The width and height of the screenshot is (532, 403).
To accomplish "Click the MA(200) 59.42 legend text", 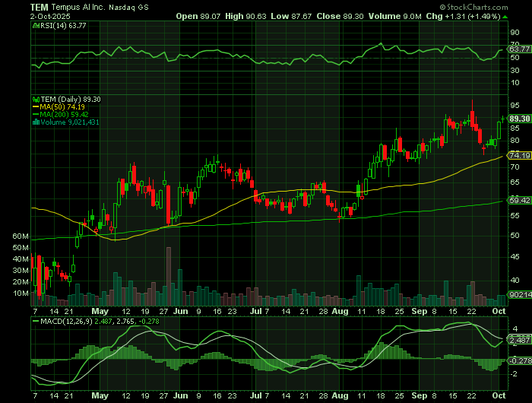I will point(64,115).
